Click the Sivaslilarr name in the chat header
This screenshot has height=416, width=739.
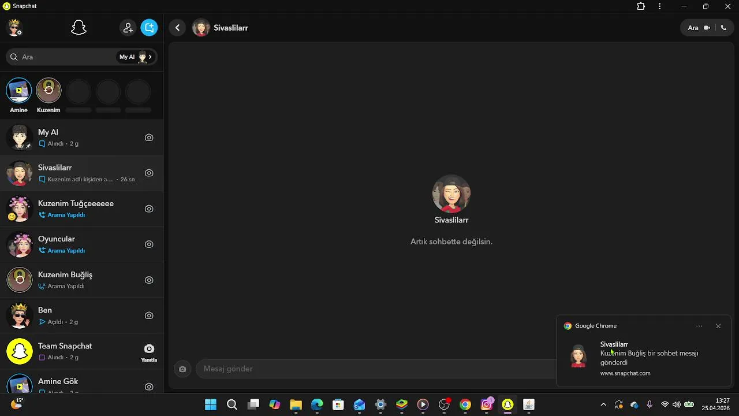[231, 28]
